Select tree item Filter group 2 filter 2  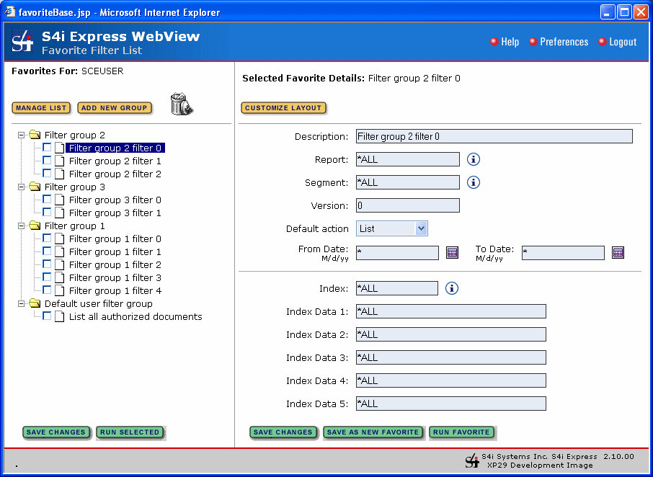115,174
